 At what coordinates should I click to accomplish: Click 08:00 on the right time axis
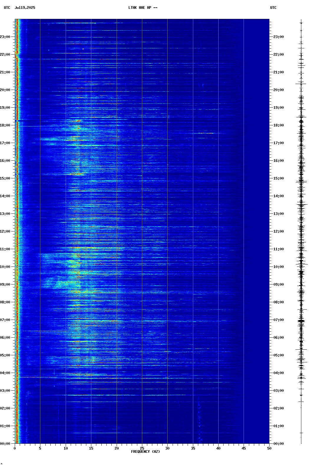[x=279, y=302]
